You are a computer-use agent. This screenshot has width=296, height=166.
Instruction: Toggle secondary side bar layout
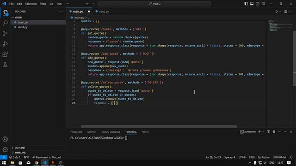pyautogui.click(x=257, y=4)
